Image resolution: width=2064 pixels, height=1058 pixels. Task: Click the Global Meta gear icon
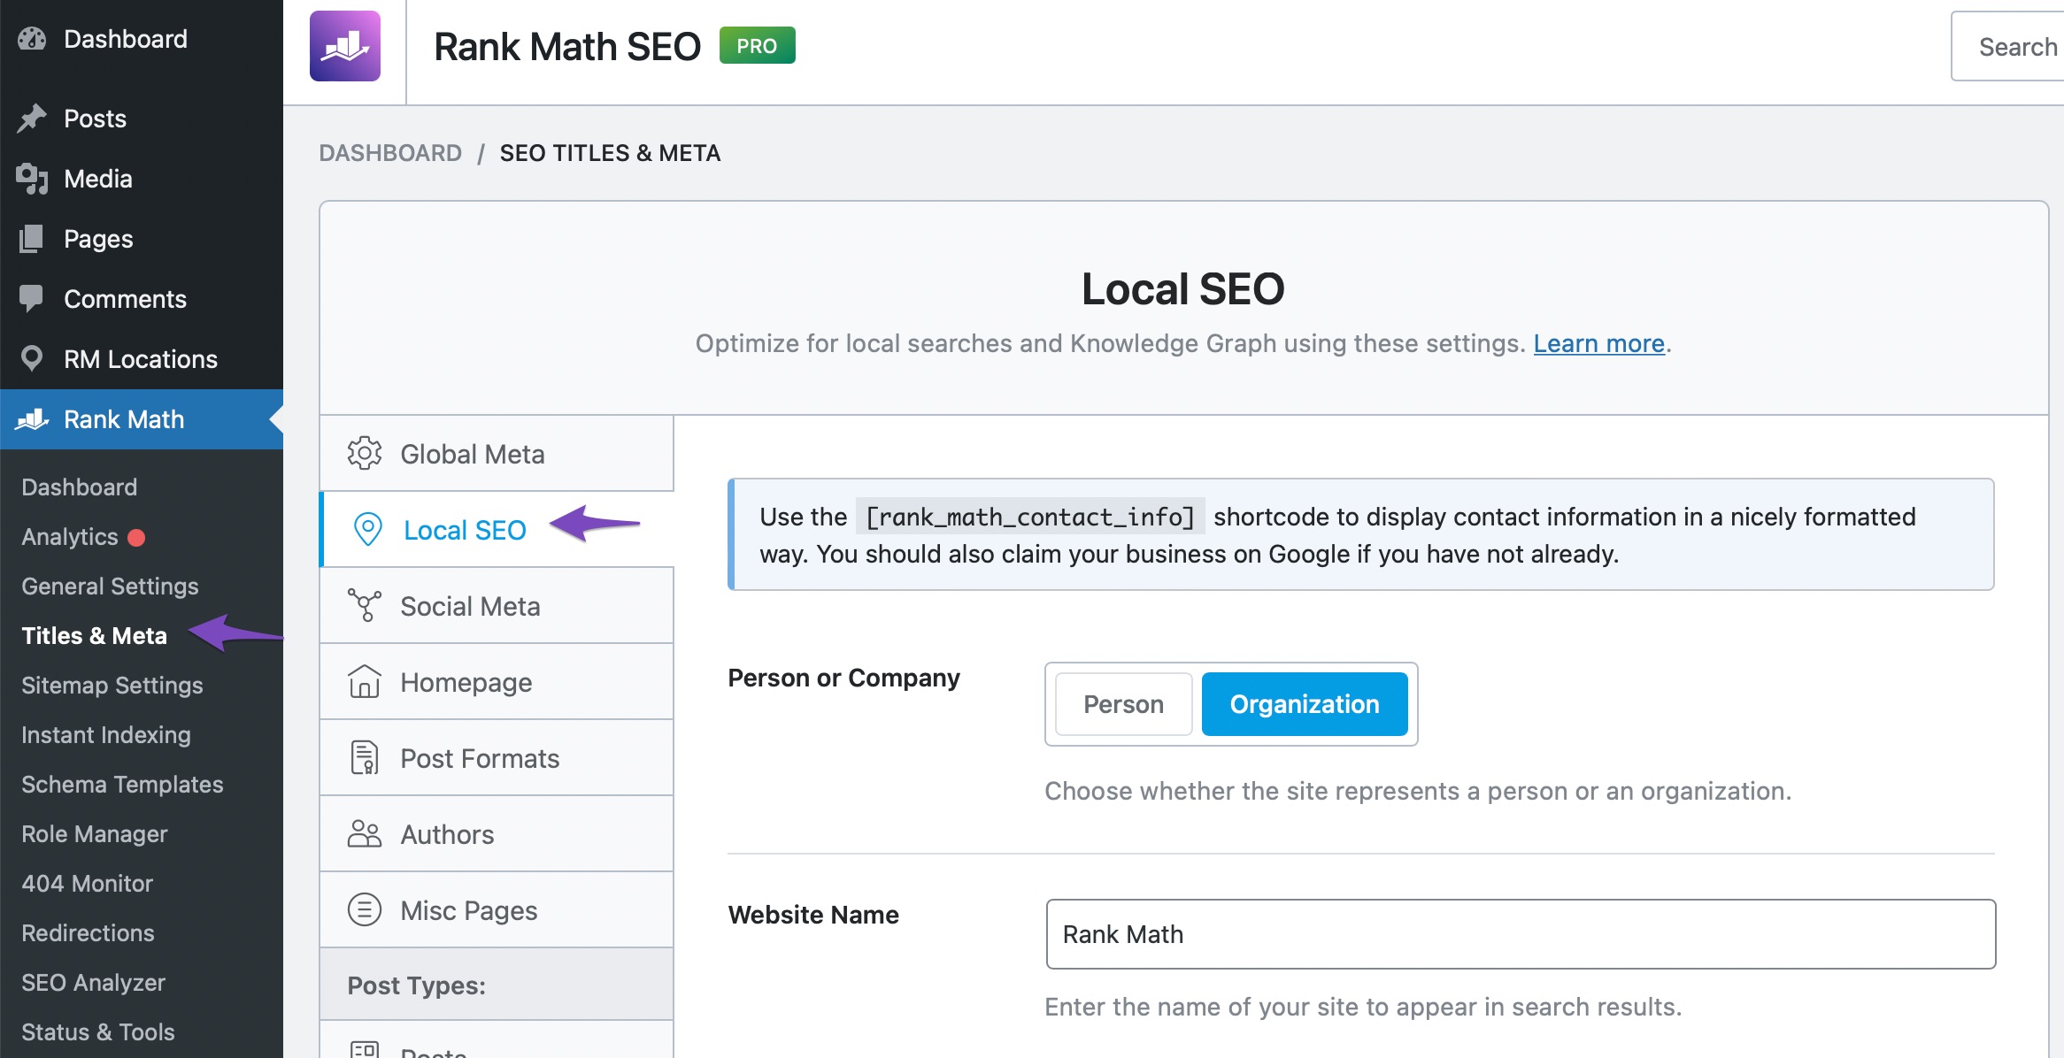coord(364,453)
